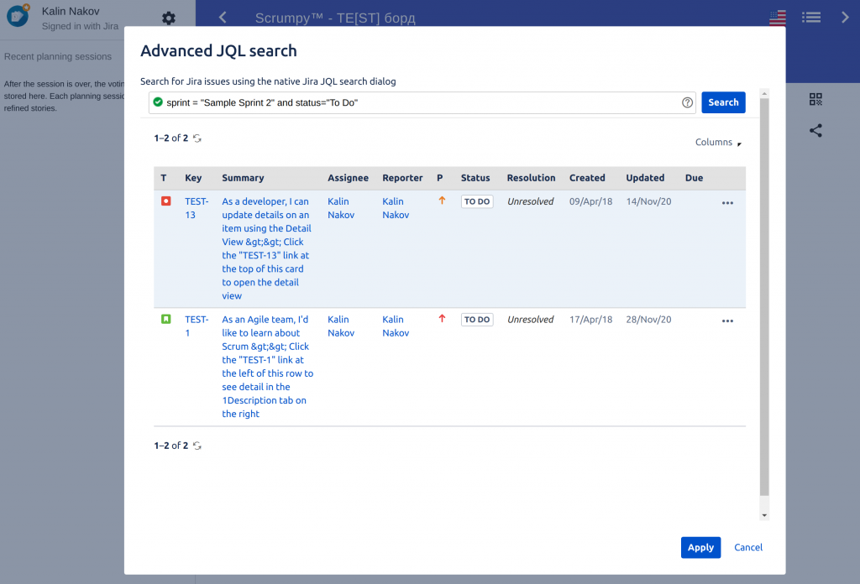Sort by the Resolution column header

point(531,178)
